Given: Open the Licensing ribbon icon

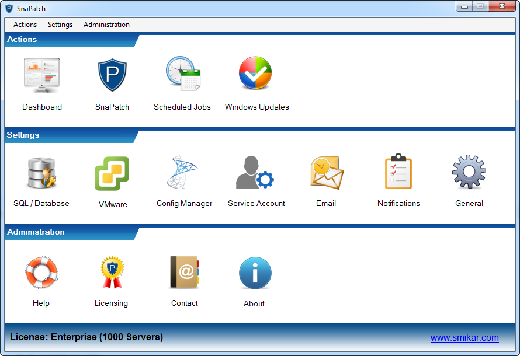Looking at the screenshot, I should point(112,272).
